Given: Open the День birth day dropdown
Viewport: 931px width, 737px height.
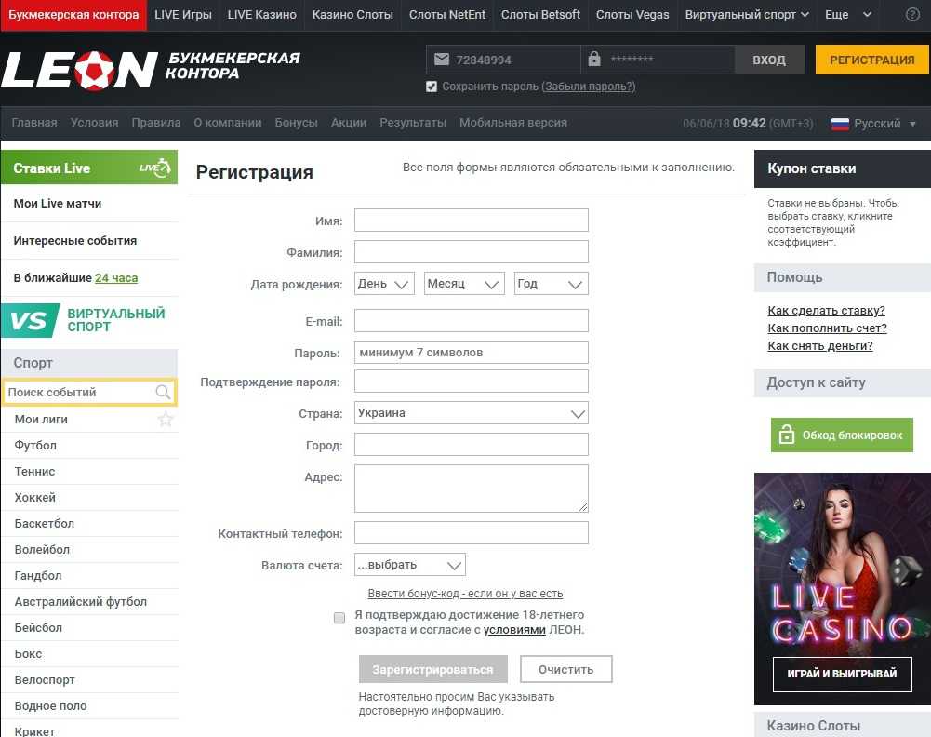Looking at the screenshot, I should coord(384,284).
